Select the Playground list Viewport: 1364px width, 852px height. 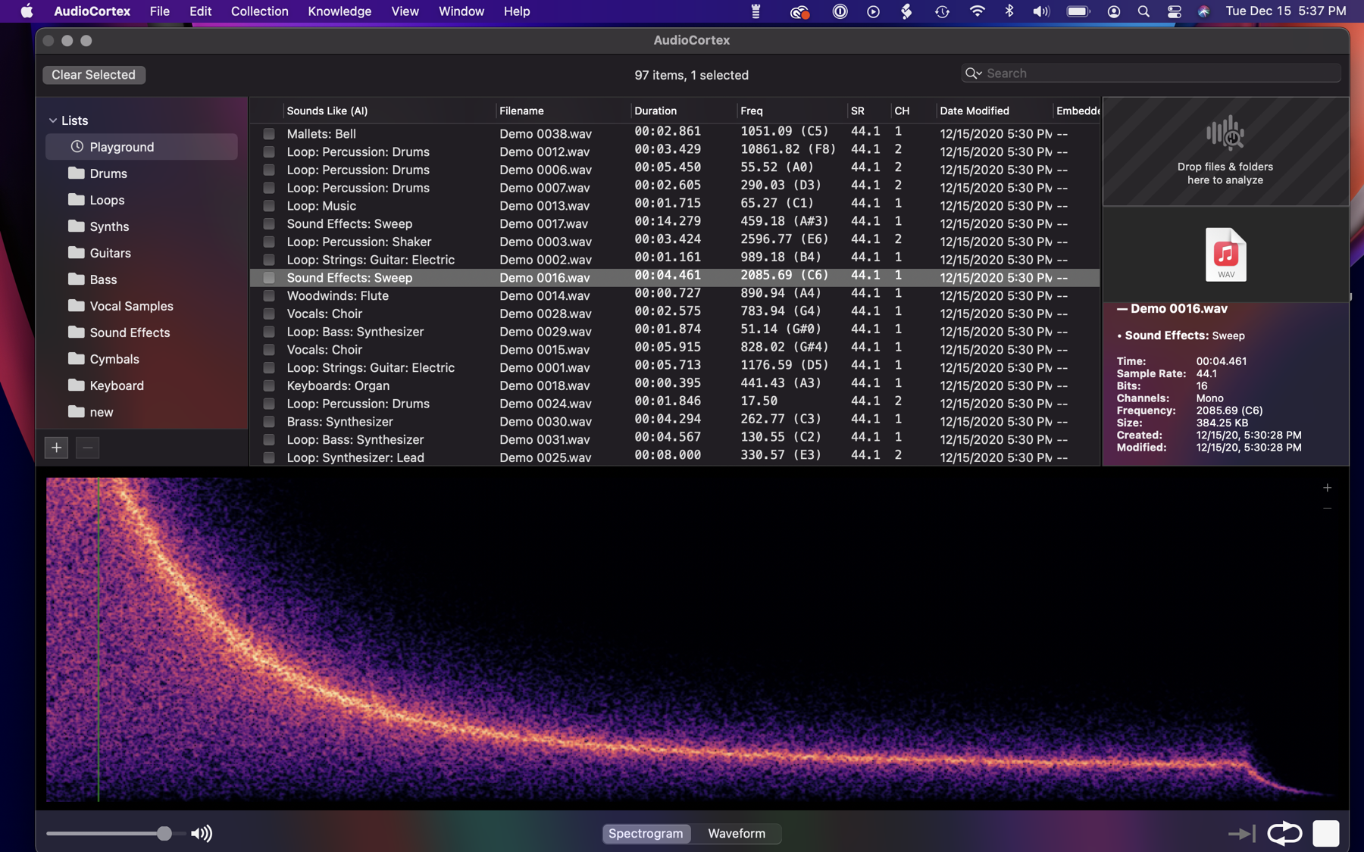coord(121,147)
